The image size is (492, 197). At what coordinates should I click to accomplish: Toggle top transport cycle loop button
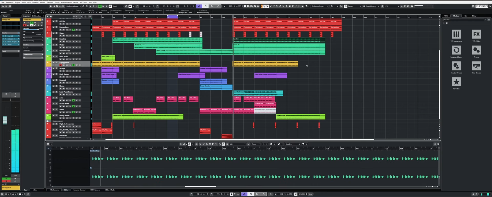point(199,6)
